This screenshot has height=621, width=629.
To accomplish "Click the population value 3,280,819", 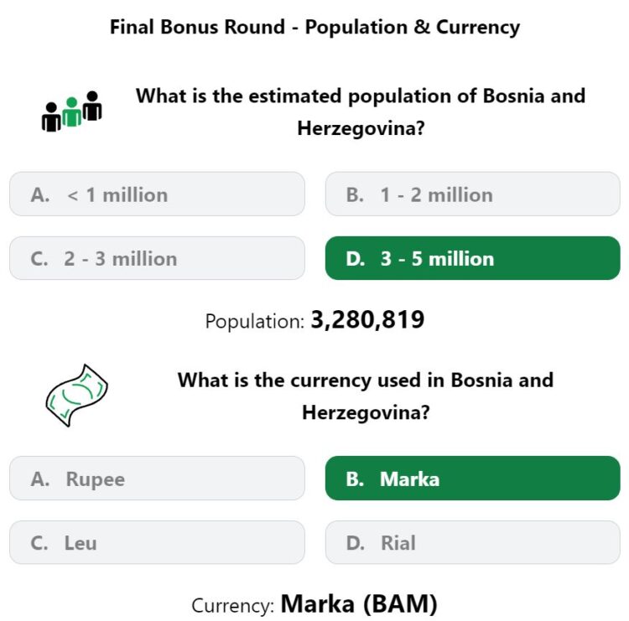I will pyautogui.click(x=367, y=320).
